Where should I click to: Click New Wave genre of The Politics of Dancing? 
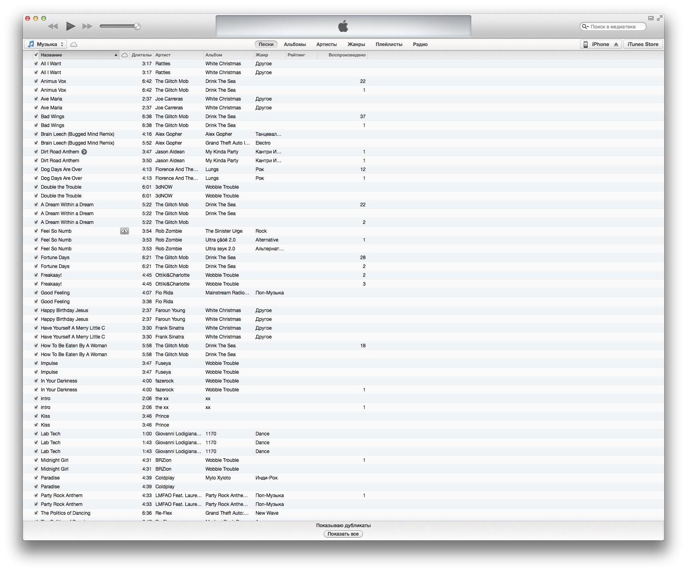click(x=267, y=513)
